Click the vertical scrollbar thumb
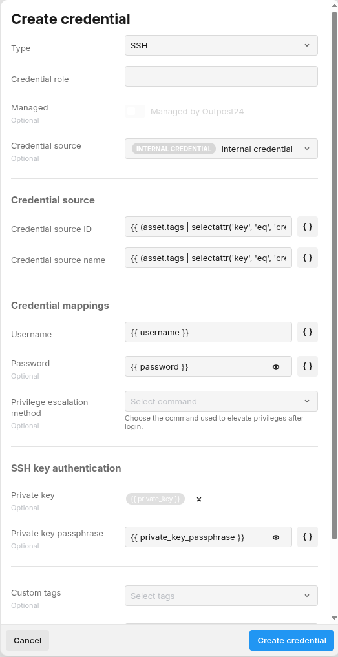 (x=334, y=275)
